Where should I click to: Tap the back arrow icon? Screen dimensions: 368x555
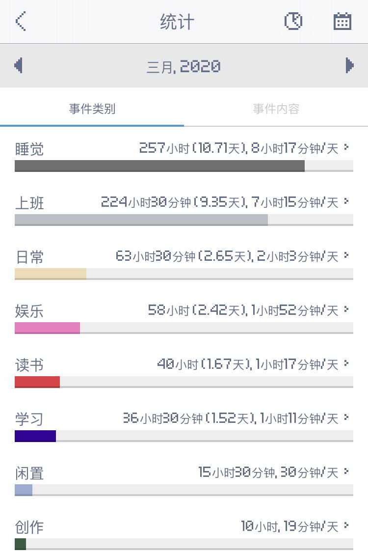click(21, 22)
